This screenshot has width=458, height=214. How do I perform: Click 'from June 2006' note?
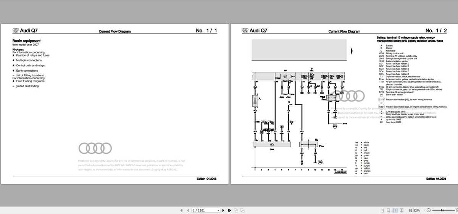(393, 122)
